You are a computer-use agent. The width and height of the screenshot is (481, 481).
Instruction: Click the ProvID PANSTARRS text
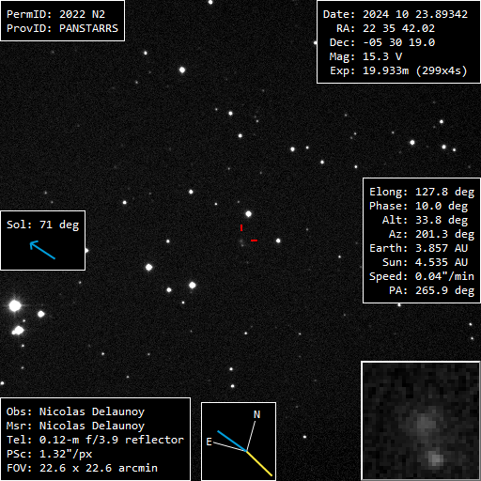62,28
